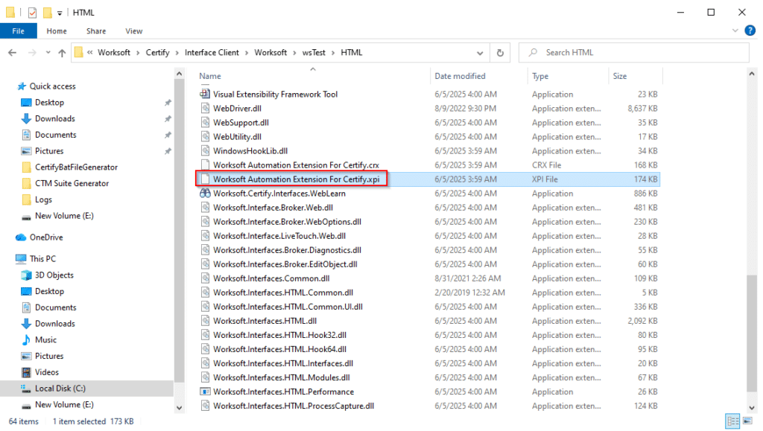Navigate to Certify in the breadcrumb
The width and height of the screenshot is (763, 431).
tap(158, 52)
